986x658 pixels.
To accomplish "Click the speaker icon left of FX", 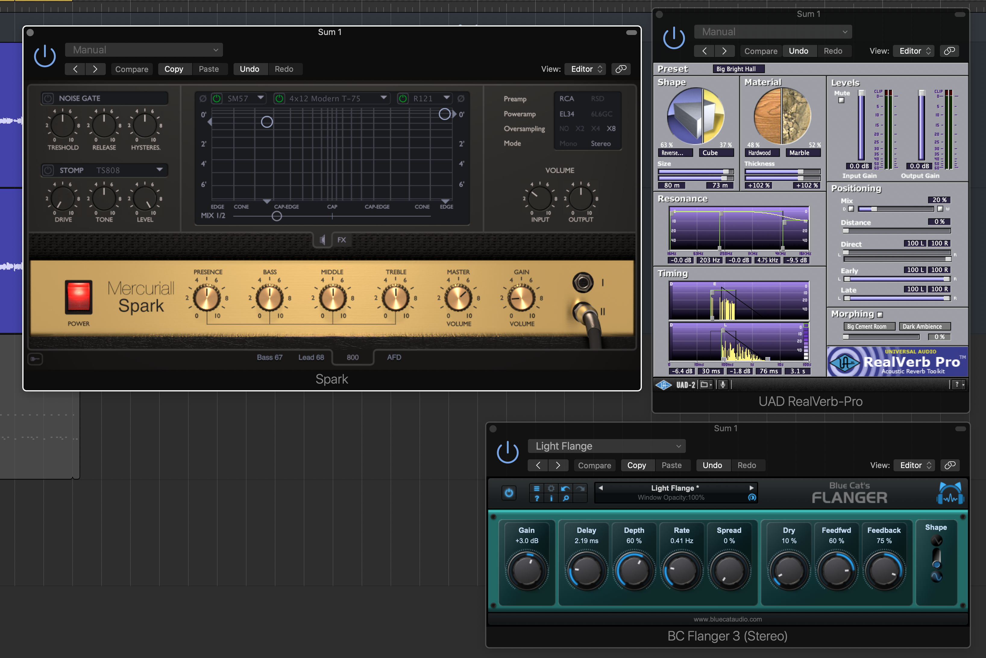I will (x=322, y=240).
